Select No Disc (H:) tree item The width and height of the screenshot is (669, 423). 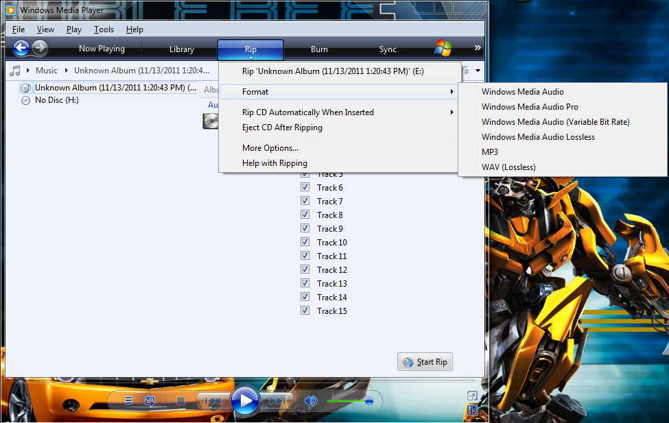pos(57,100)
